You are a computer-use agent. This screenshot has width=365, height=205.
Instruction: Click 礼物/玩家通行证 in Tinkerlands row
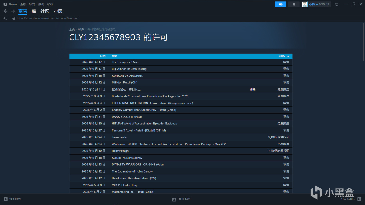coord(279,137)
